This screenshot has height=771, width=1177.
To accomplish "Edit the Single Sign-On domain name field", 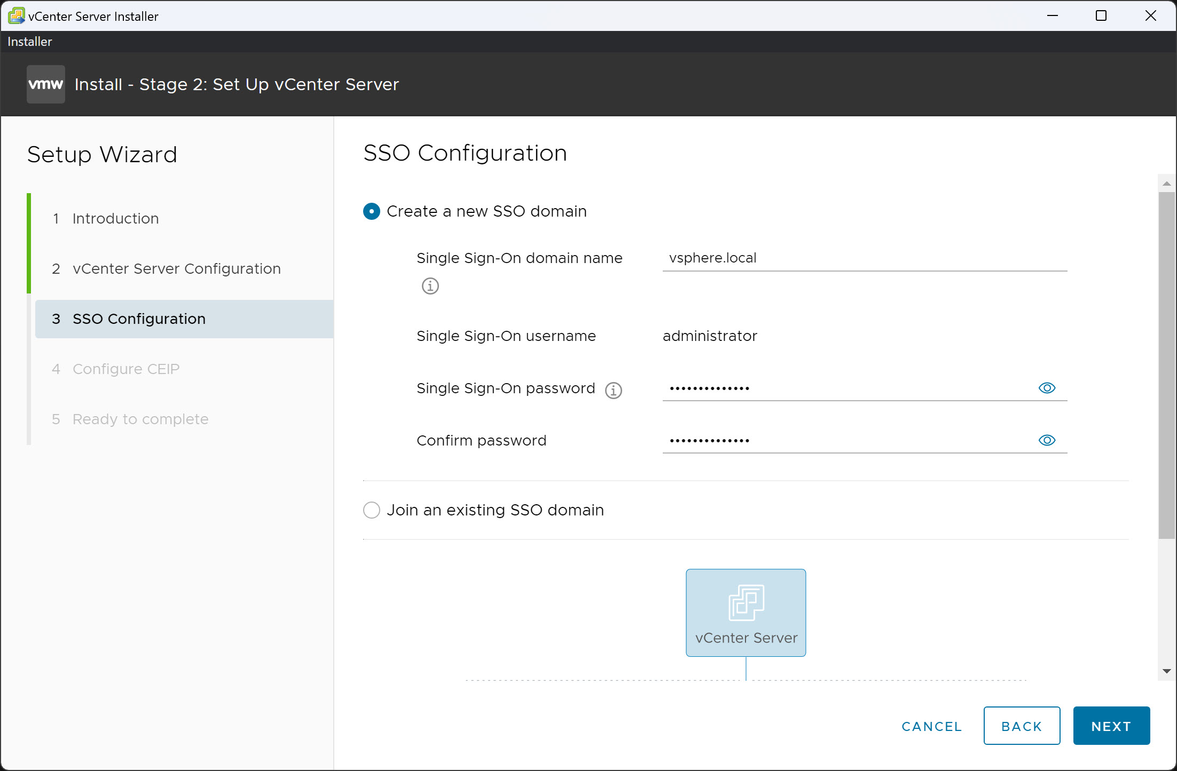I will 864,258.
